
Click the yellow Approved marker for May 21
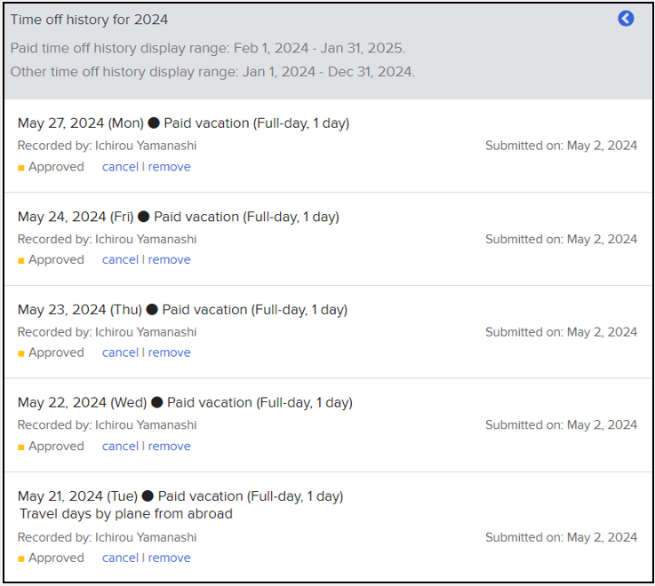pyautogui.click(x=21, y=558)
